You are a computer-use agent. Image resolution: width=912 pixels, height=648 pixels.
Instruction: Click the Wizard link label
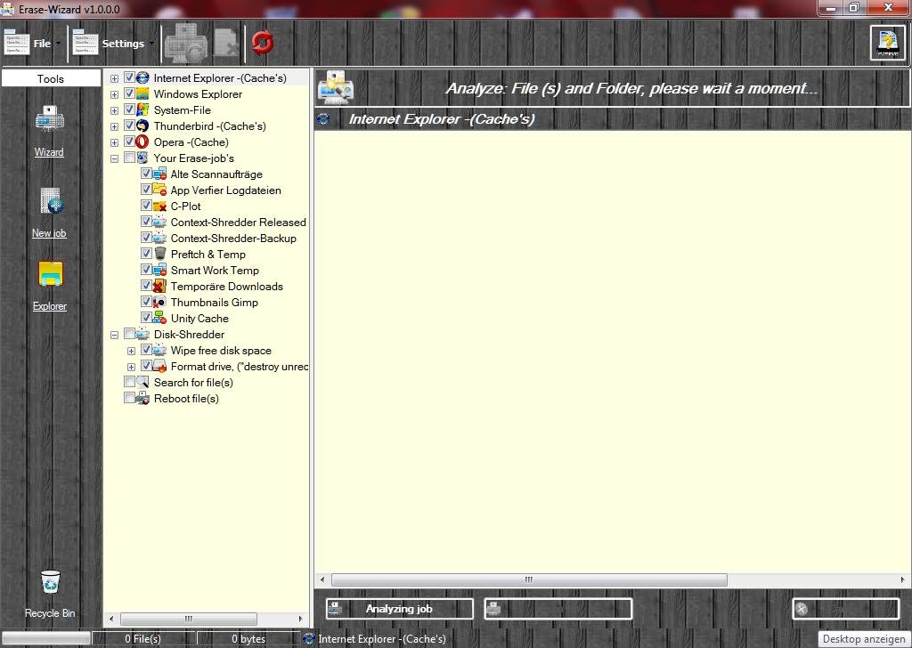[49, 152]
